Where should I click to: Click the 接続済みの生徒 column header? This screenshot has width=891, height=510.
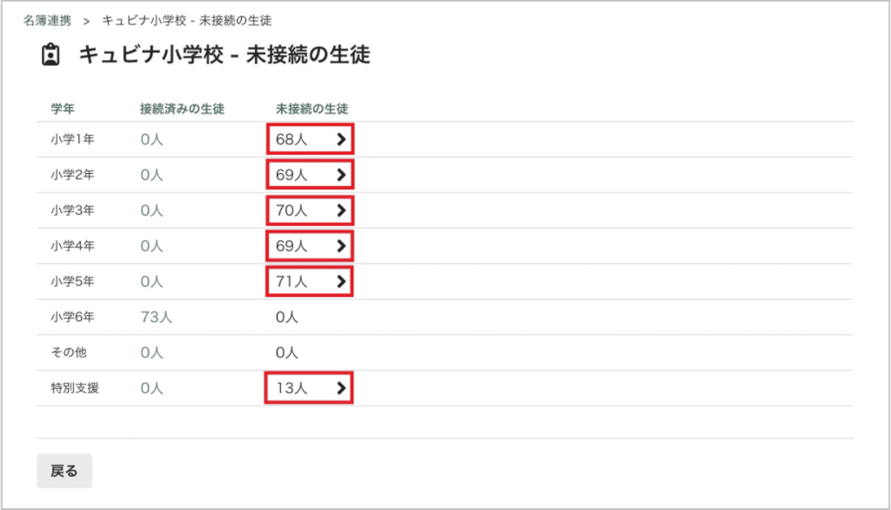tap(183, 109)
